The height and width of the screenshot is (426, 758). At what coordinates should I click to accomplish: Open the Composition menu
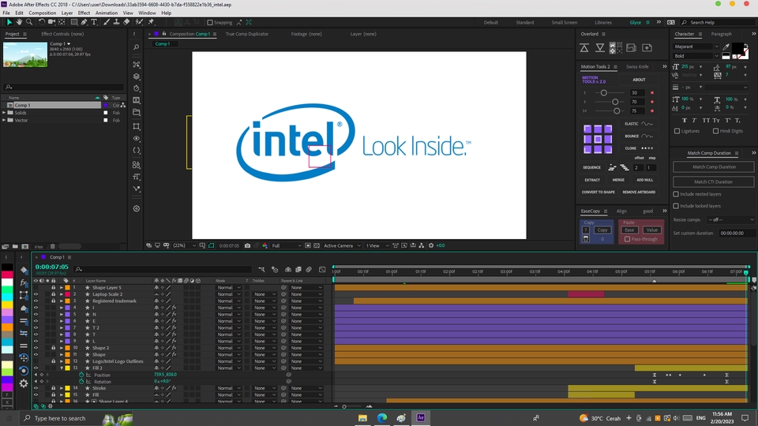coord(42,13)
